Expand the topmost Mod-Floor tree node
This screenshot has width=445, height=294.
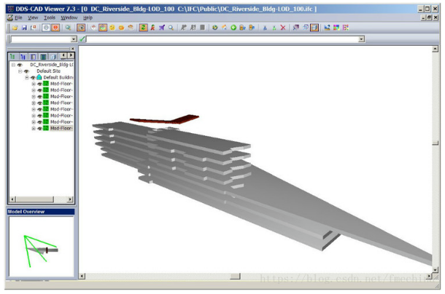(x=34, y=84)
